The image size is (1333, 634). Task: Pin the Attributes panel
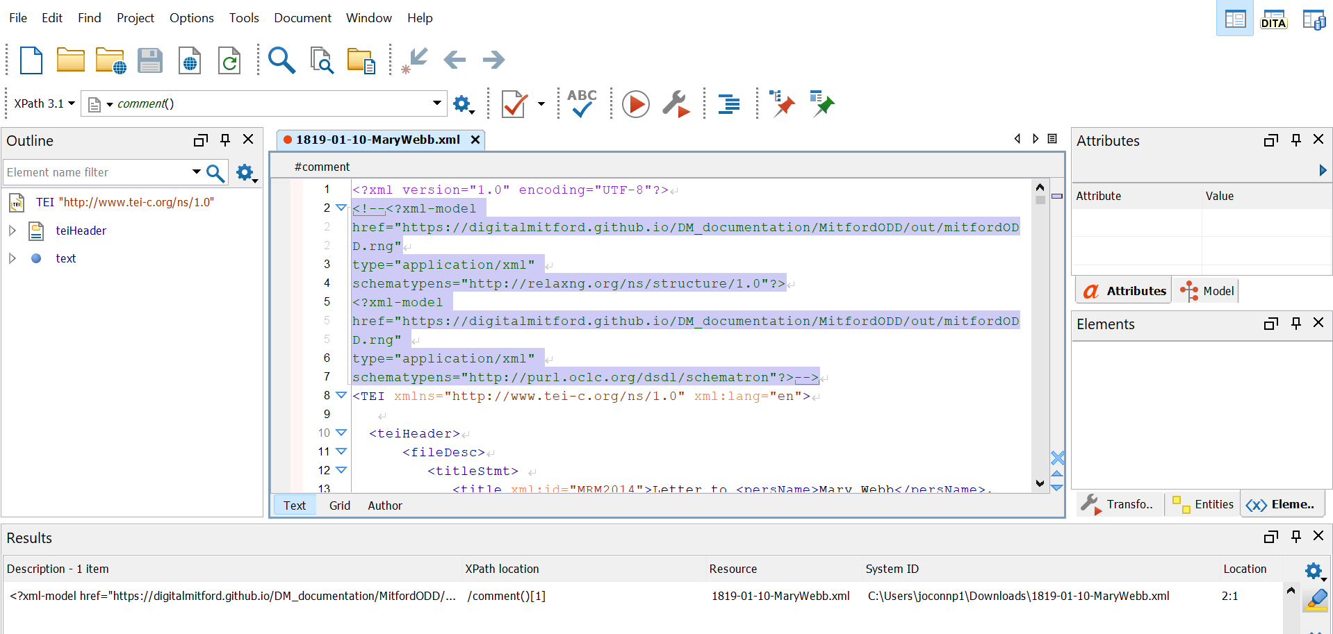(x=1296, y=140)
